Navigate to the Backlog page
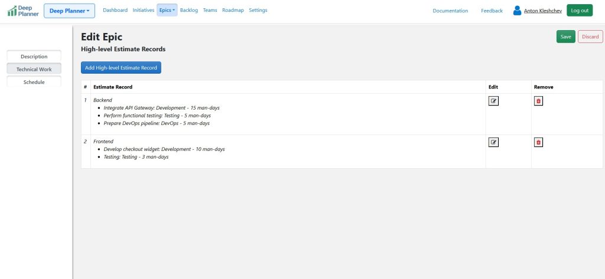The height and width of the screenshot is (279, 605). pyautogui.click(x=189, y=10)
